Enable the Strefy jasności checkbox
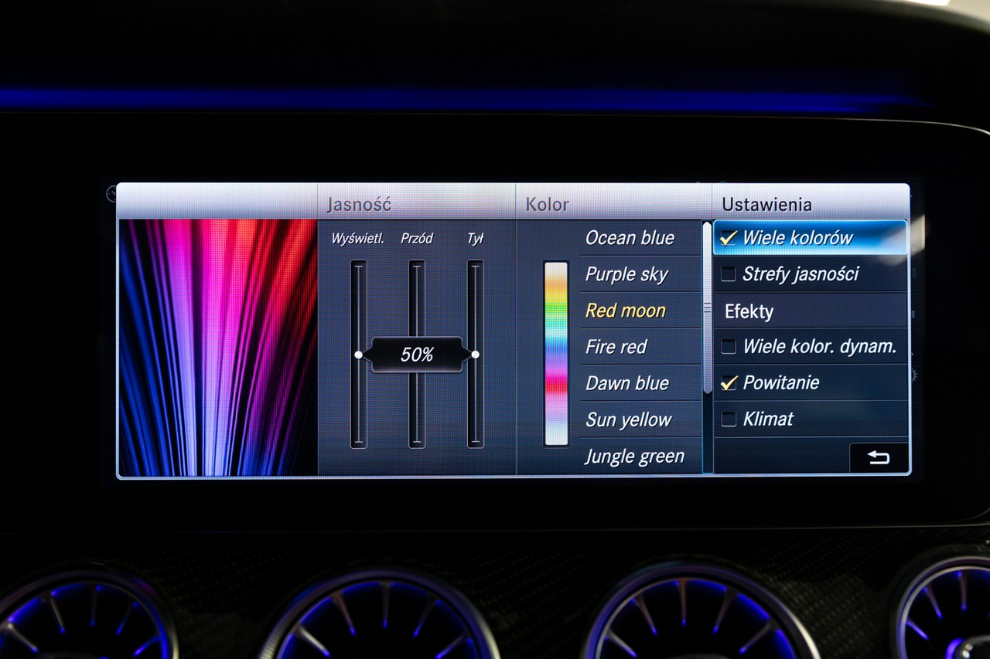The image size is (990, 659). tap(728, 274)
